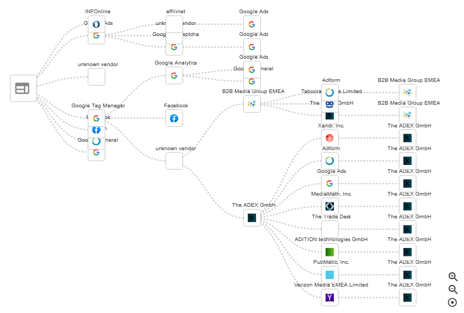Click unknown vendor node feeding ADEX and B2B
The height and width of the screenshot is (313, 464).
pyautogui.click(x=174, y=161)
